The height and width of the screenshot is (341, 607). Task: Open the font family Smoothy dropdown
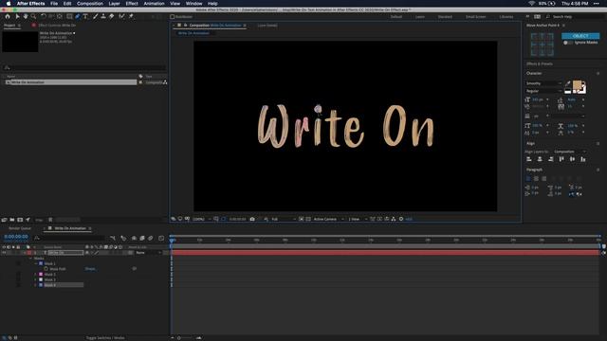click(x=543, y=83)
